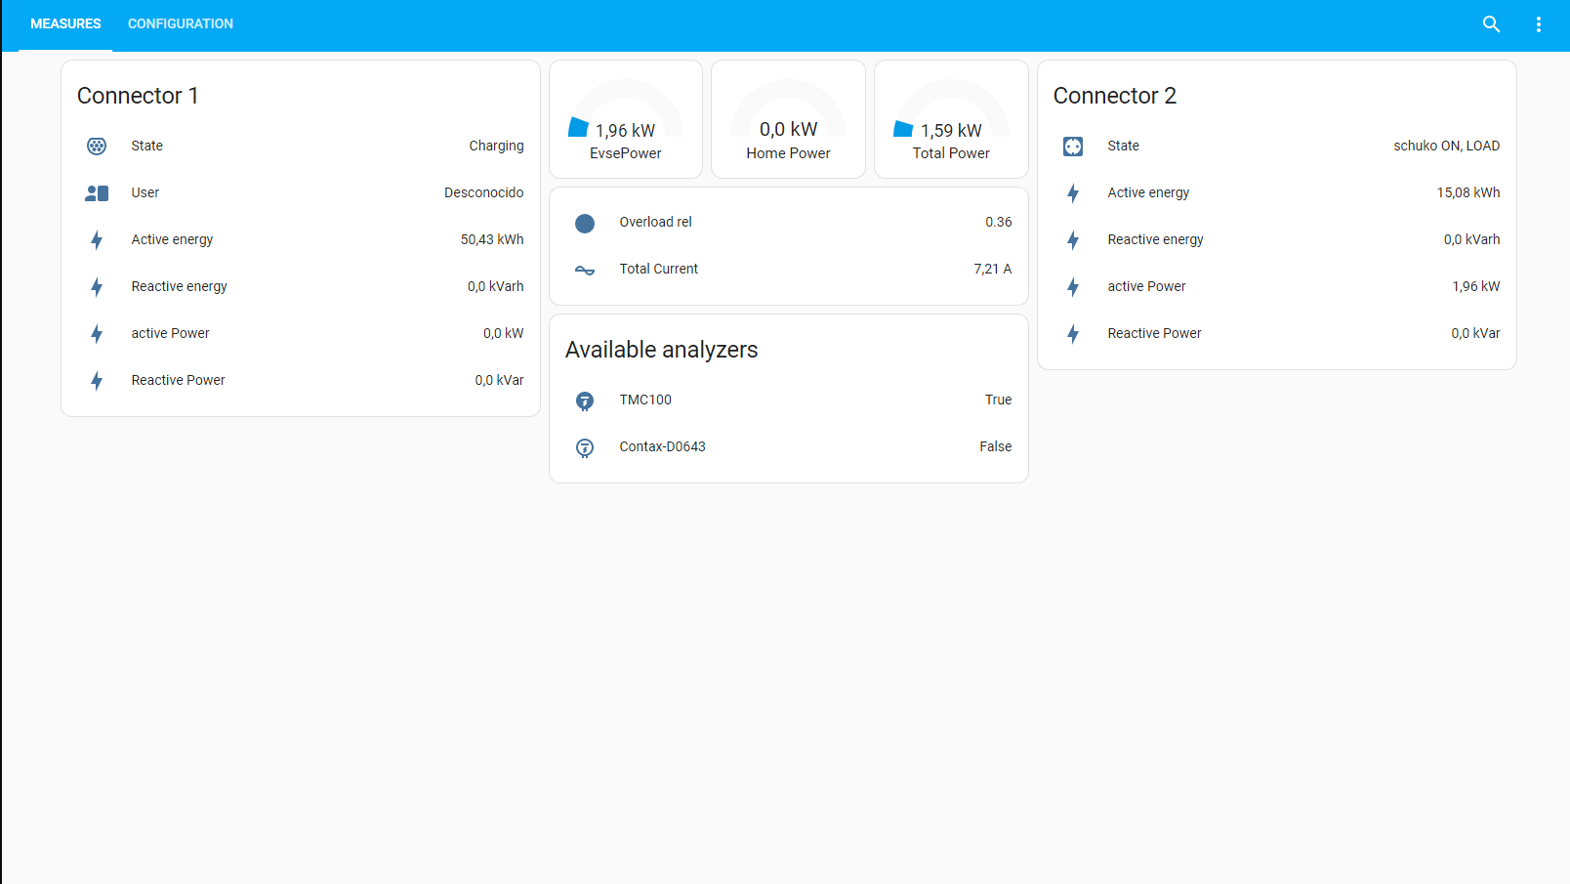Screen dimensions: 1570x884
Task: Select the 50,43 kWh Active energy value
Action: tap(492, 239)
